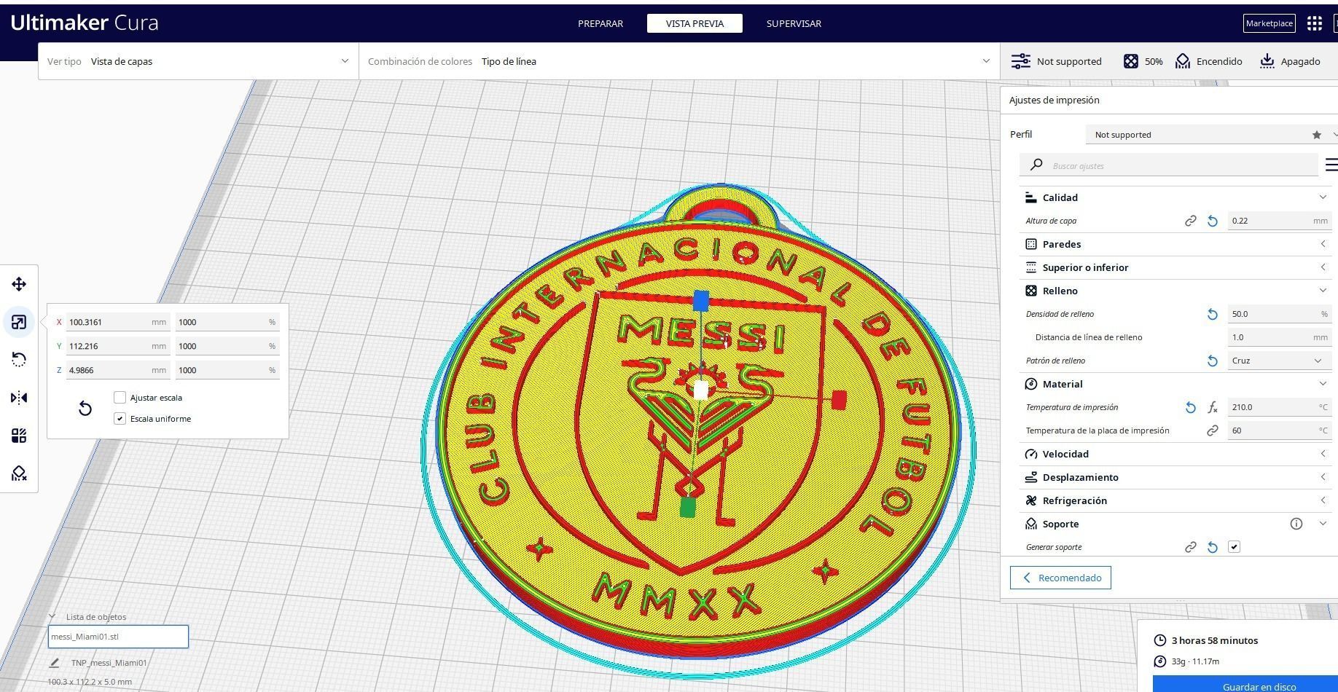Click the fx formula icon for temperature
Viewport: 1338px width, 692px height.
click(1213, 407)
